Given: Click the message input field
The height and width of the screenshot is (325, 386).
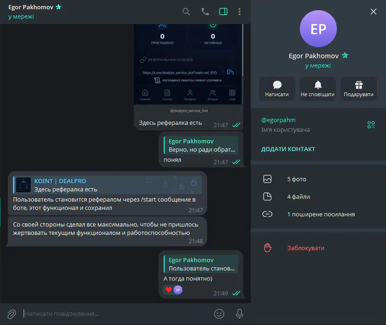Looking at the screenshot, I should [x=116, y=314].
